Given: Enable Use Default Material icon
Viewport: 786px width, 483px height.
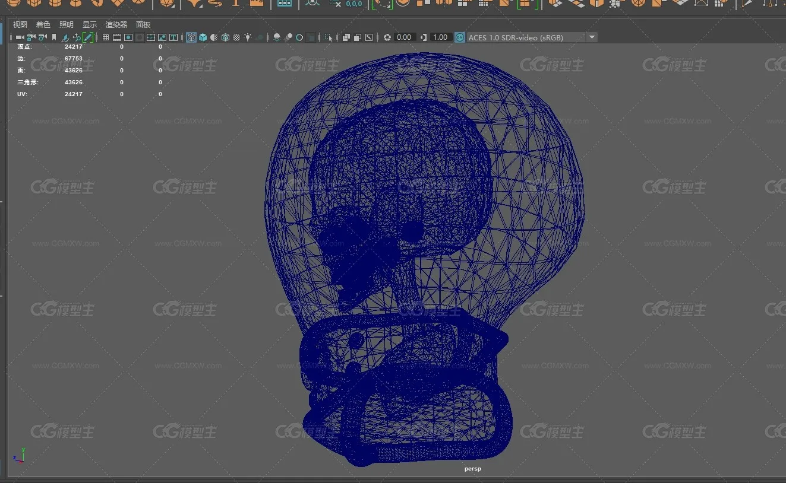Looking at the screenshot, I should pyautogui.click(x=214, y=37).
